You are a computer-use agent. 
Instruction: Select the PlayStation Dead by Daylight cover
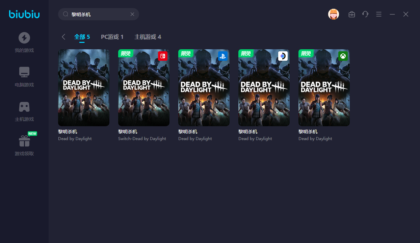point(204,88)
